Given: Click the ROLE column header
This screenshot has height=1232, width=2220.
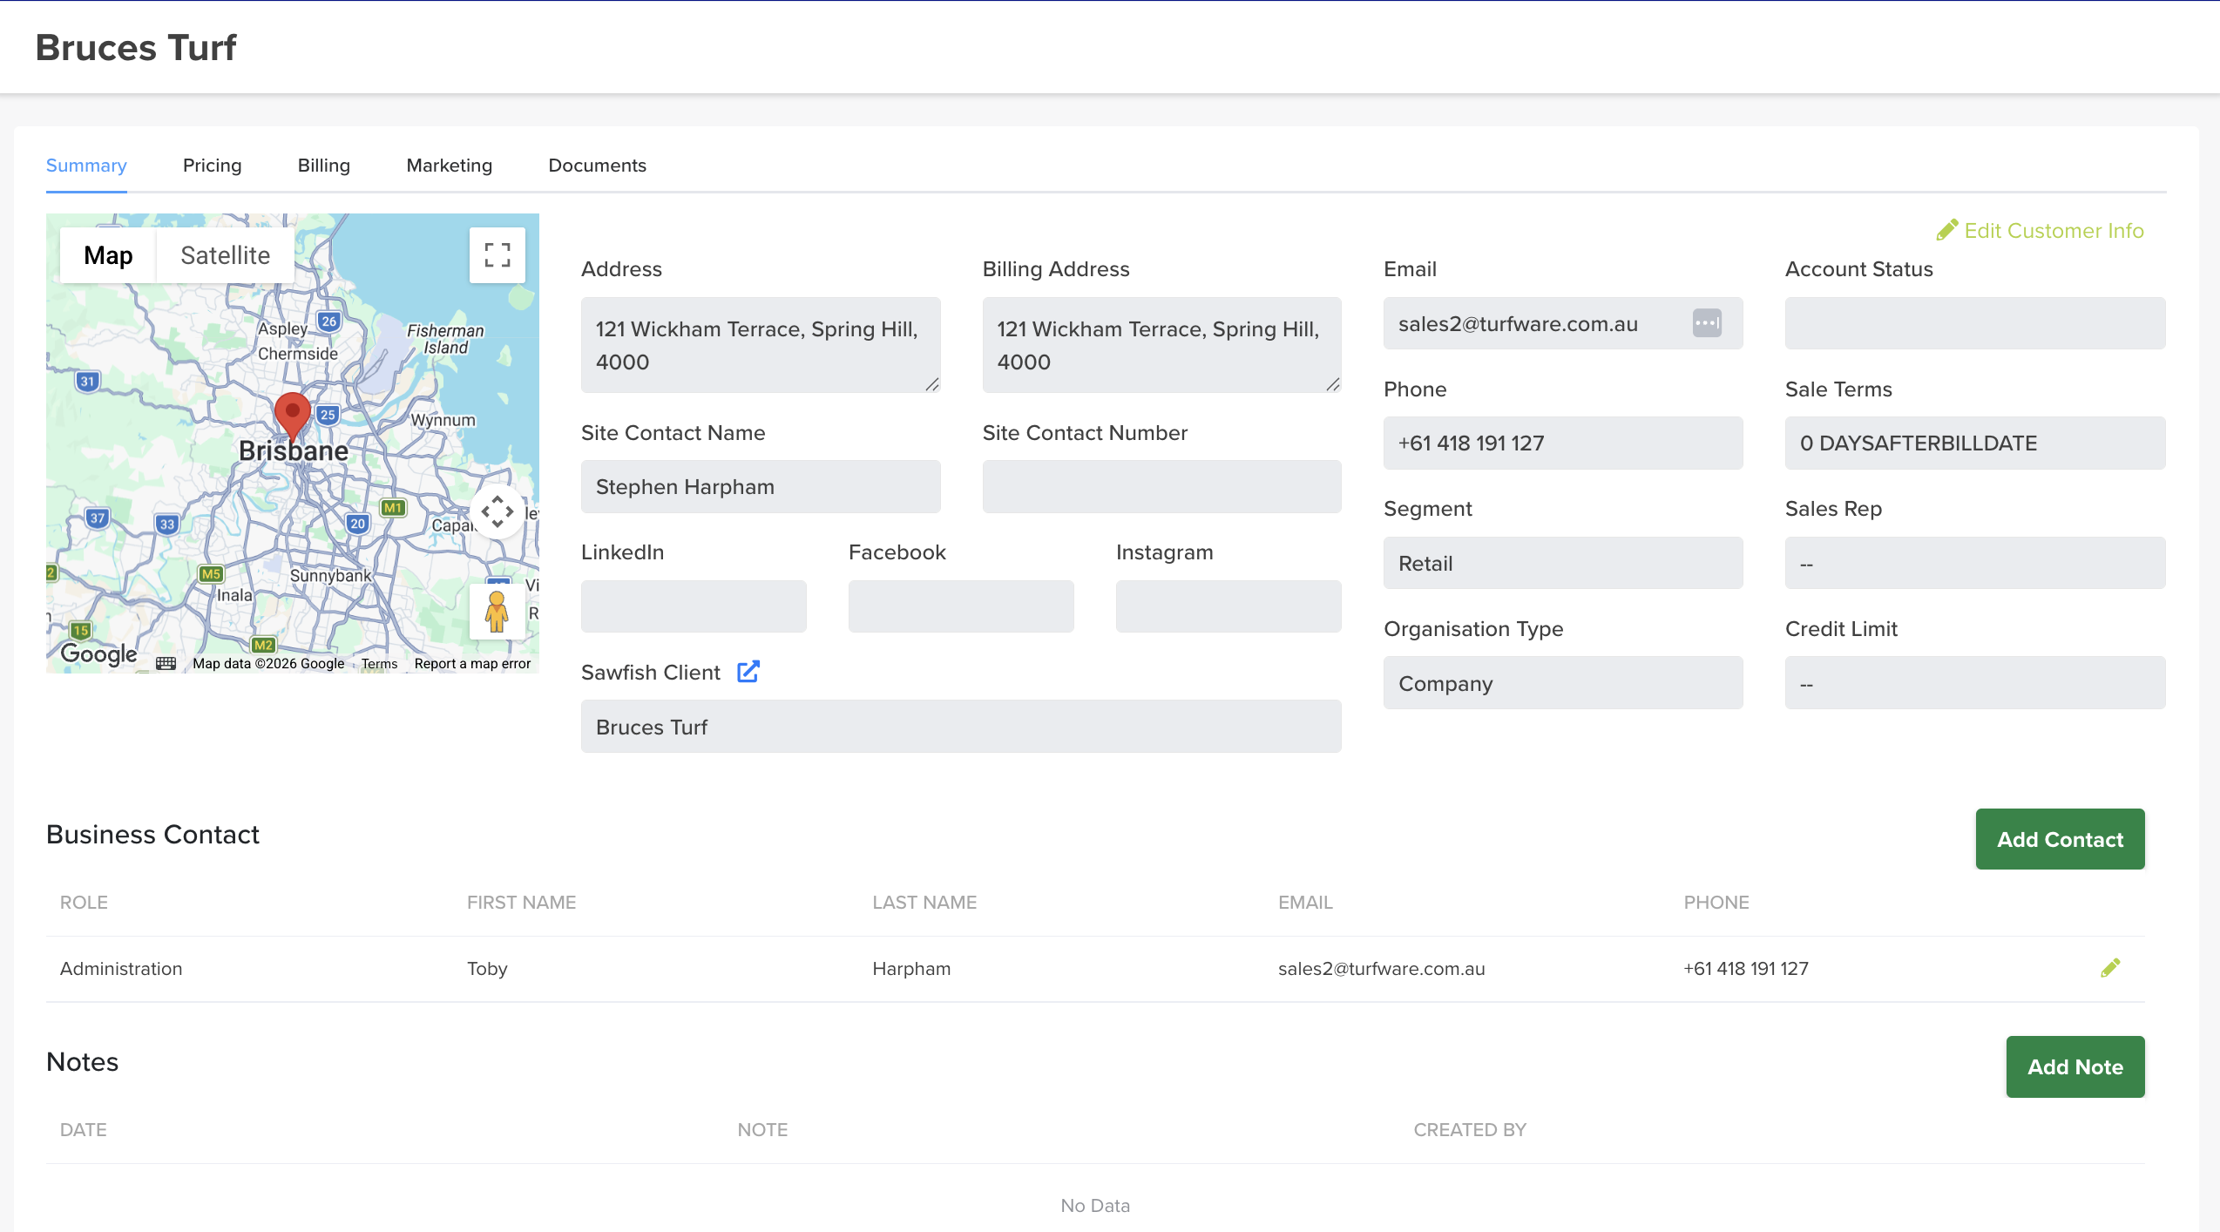Looking at the screenshot, I should pyautogui.click(x=84, y=903).
